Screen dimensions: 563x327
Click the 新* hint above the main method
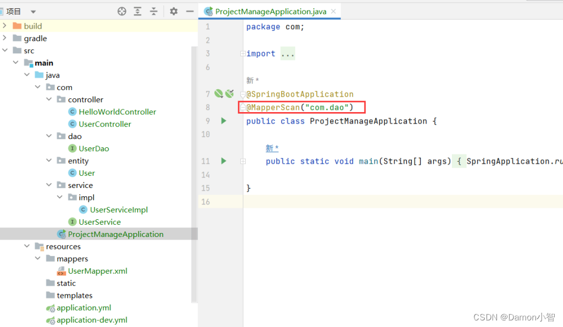[271, 147]
